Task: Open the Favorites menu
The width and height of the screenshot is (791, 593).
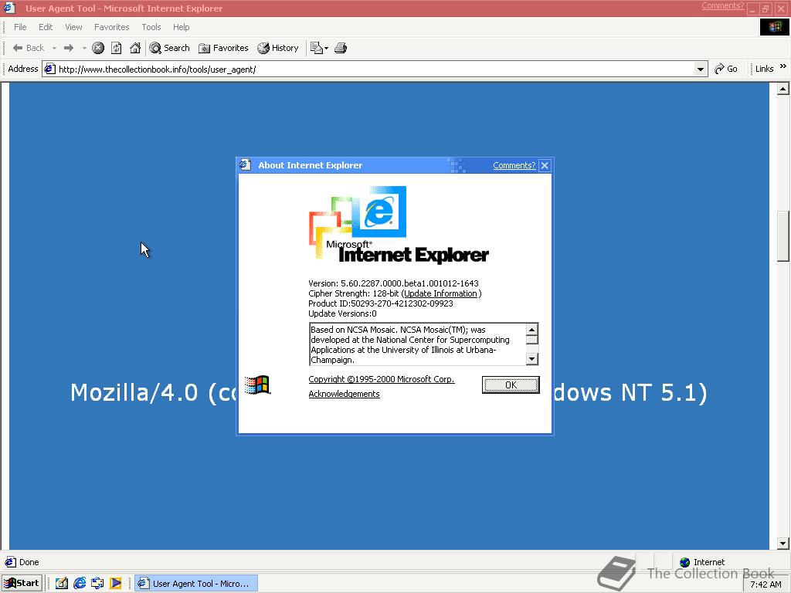Action: pyautogui.click(x=111, y=27)
